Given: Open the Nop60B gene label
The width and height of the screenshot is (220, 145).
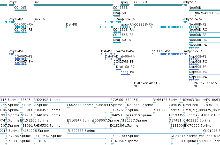Looking at the screenshot, I should 195,7.
